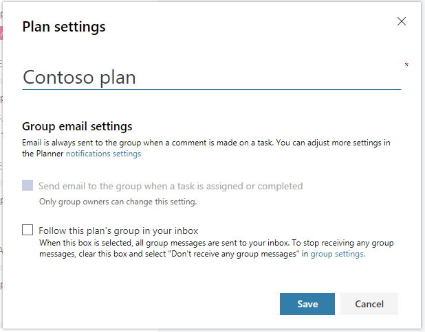This screenshot has width=425, height=332.
Task: Click the Contoso plan name field
Action: coord(211,77)
